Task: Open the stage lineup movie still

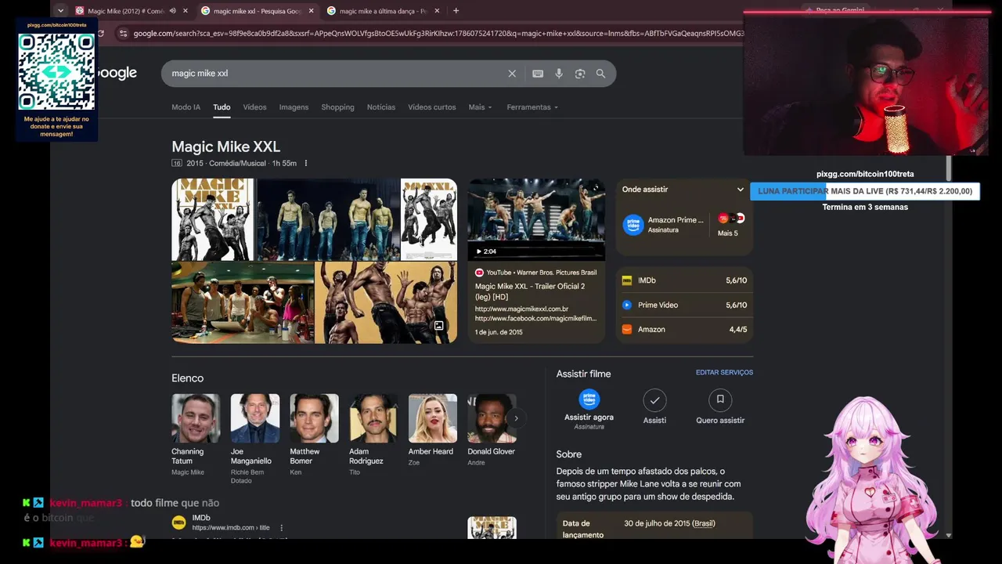Action: click(328, 219)
